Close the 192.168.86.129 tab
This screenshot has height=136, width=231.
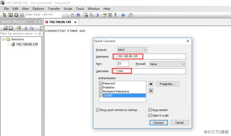(75, 22)
